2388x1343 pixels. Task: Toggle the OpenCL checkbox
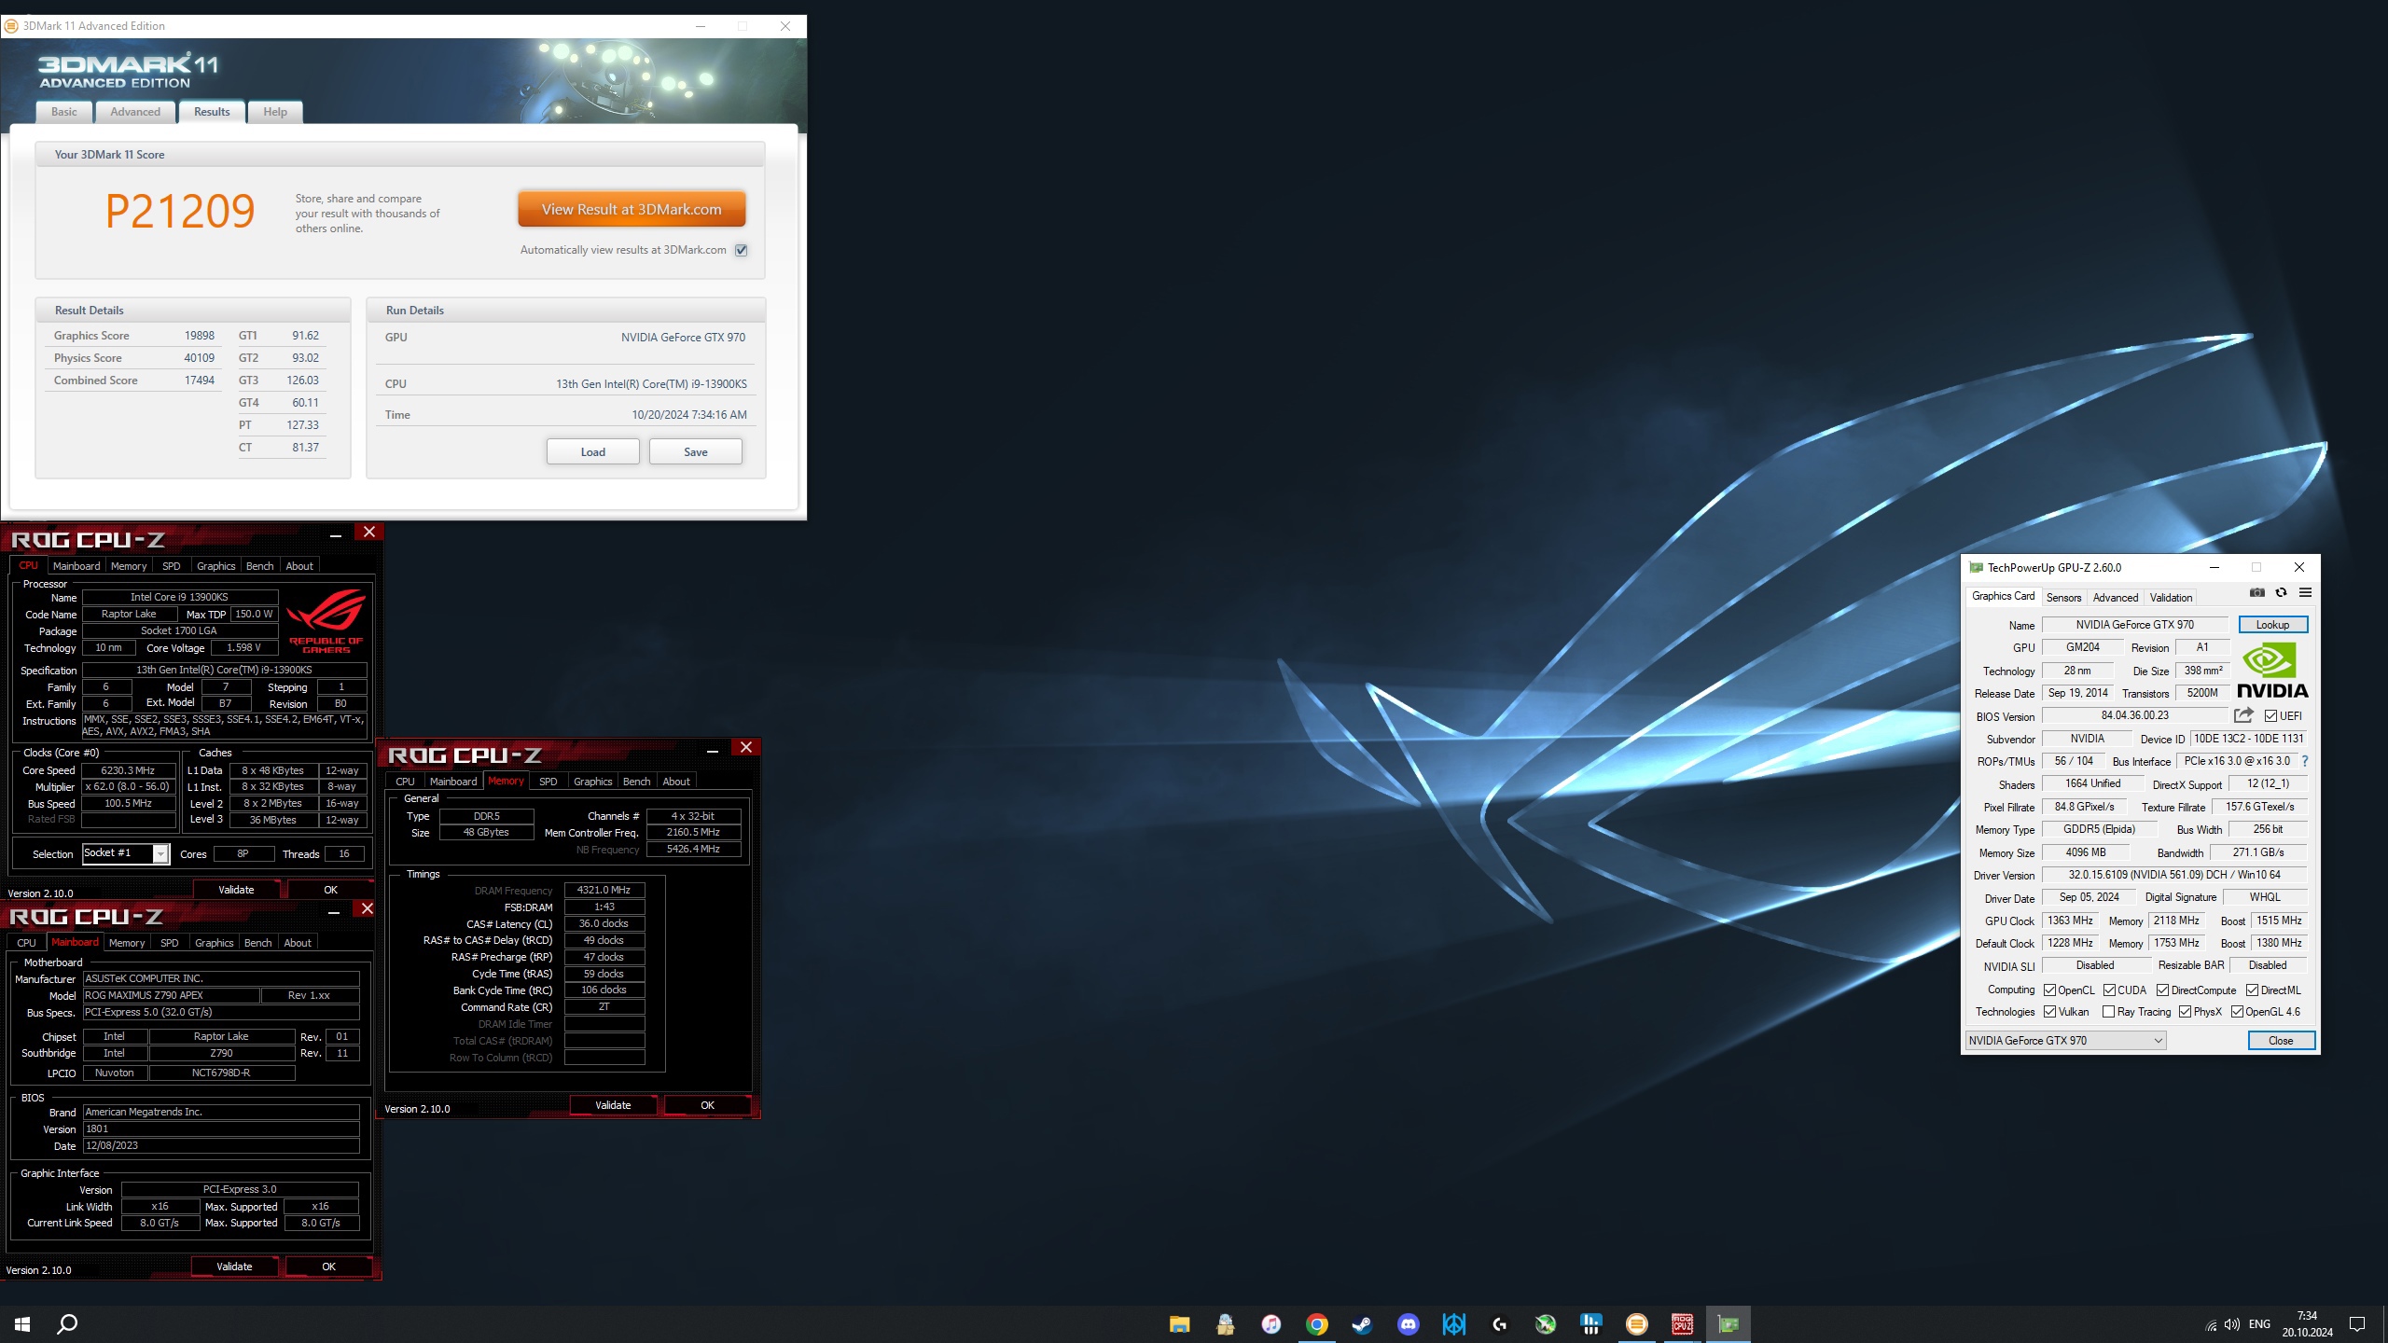click(x=2049, y=990)
